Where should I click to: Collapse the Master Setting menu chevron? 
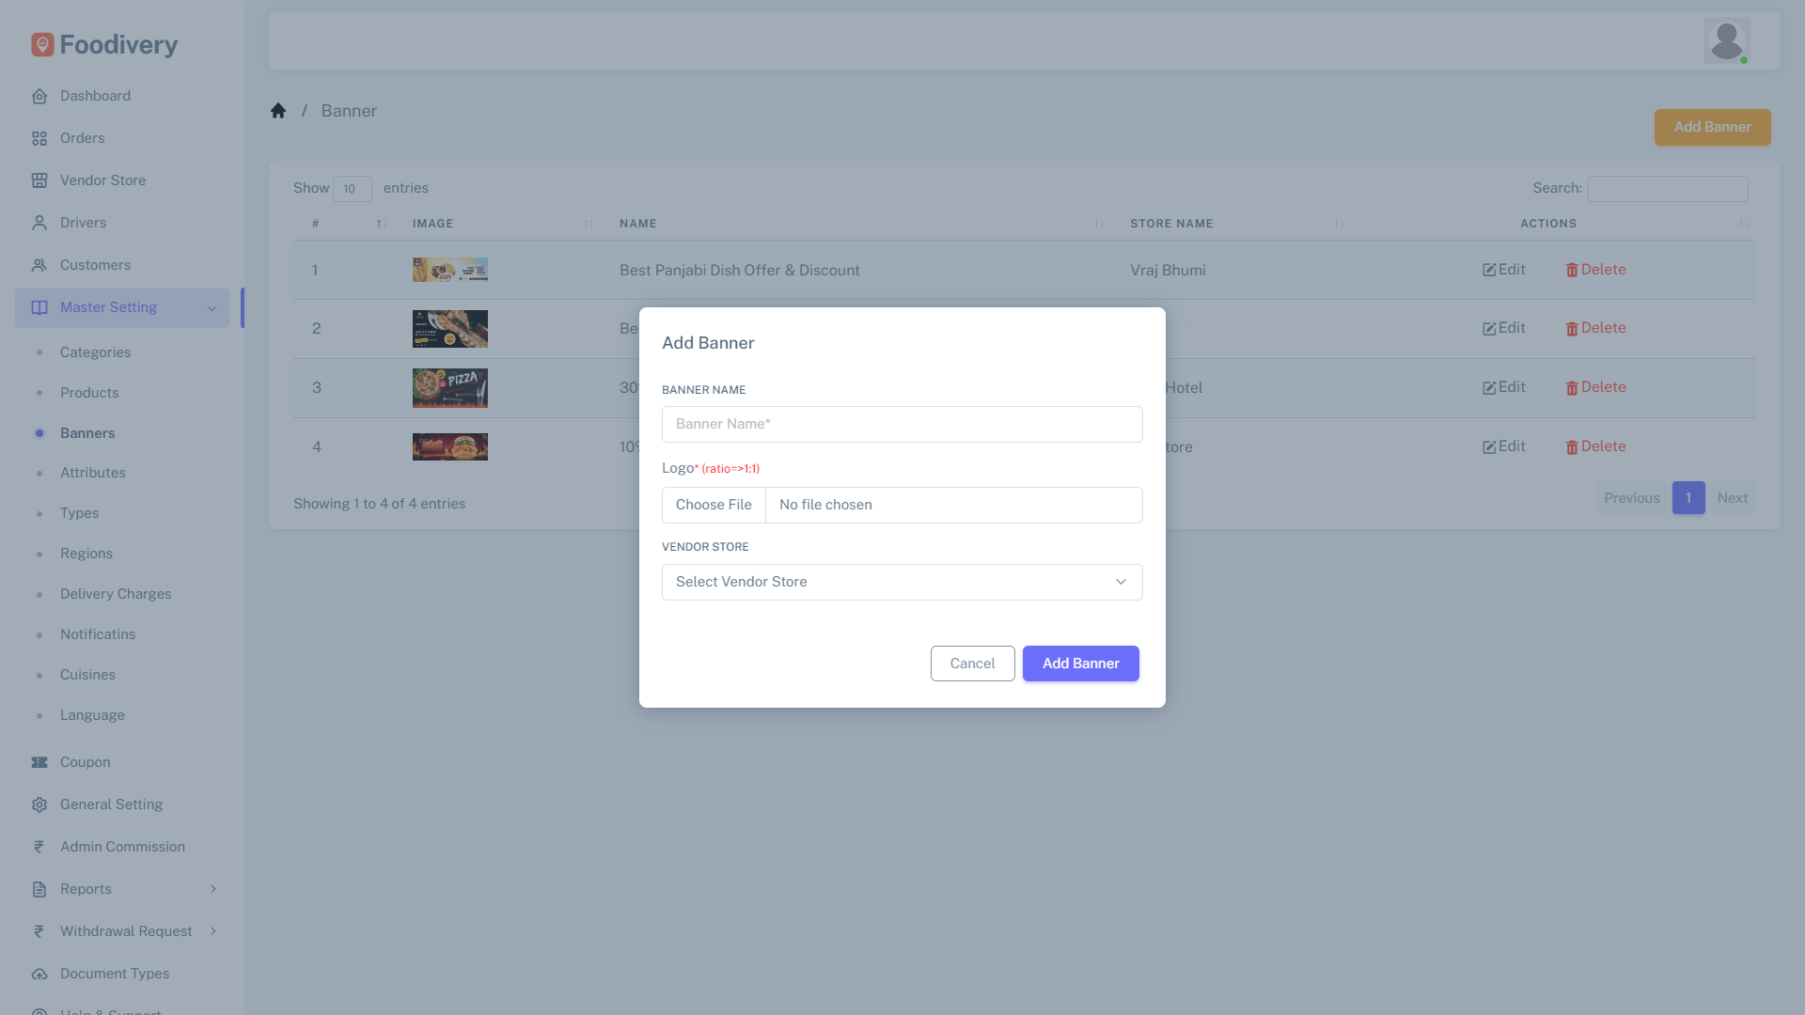click(x=211, y=307)
